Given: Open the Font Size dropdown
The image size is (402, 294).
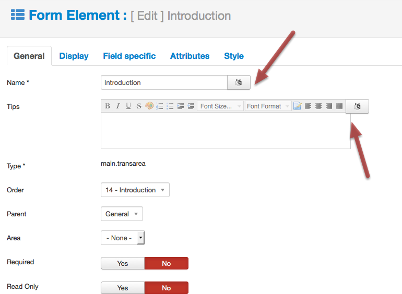Looking at the screenshot, I should [220, 106].
